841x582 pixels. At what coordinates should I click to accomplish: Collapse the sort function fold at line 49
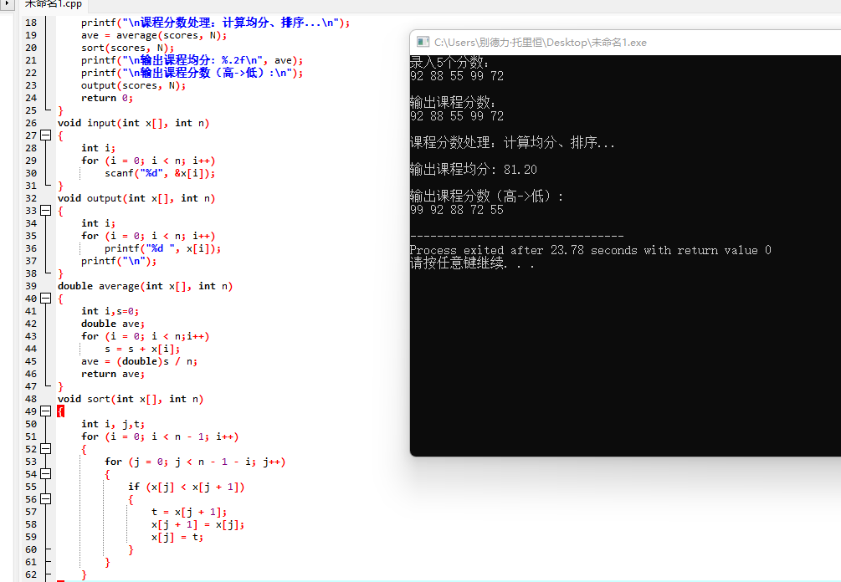(x=46, y=411)
